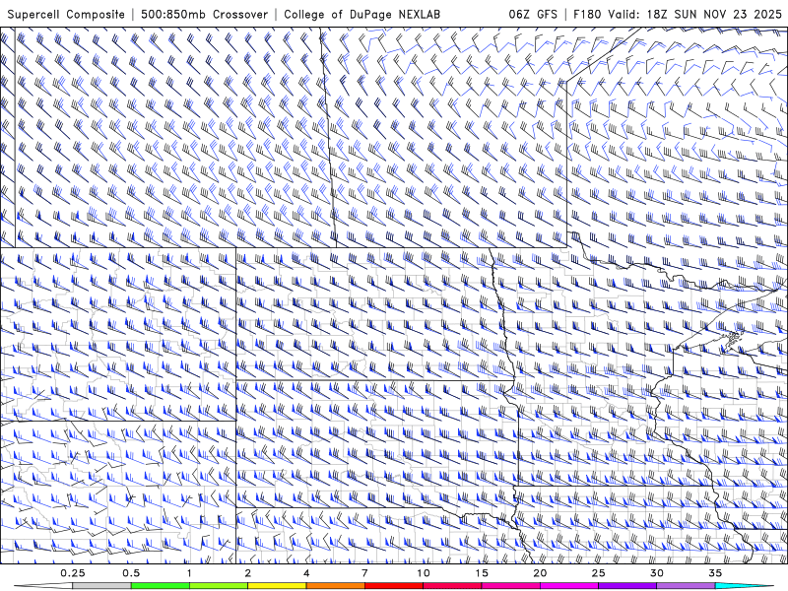This screenshot has width=788, height=591.
Task: Click the 0.25 legend value
Action: [x=73, y=573]
